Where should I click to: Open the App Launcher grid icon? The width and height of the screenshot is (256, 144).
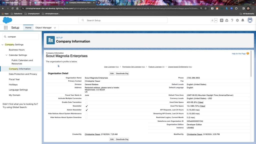click(x=5, y=28)
